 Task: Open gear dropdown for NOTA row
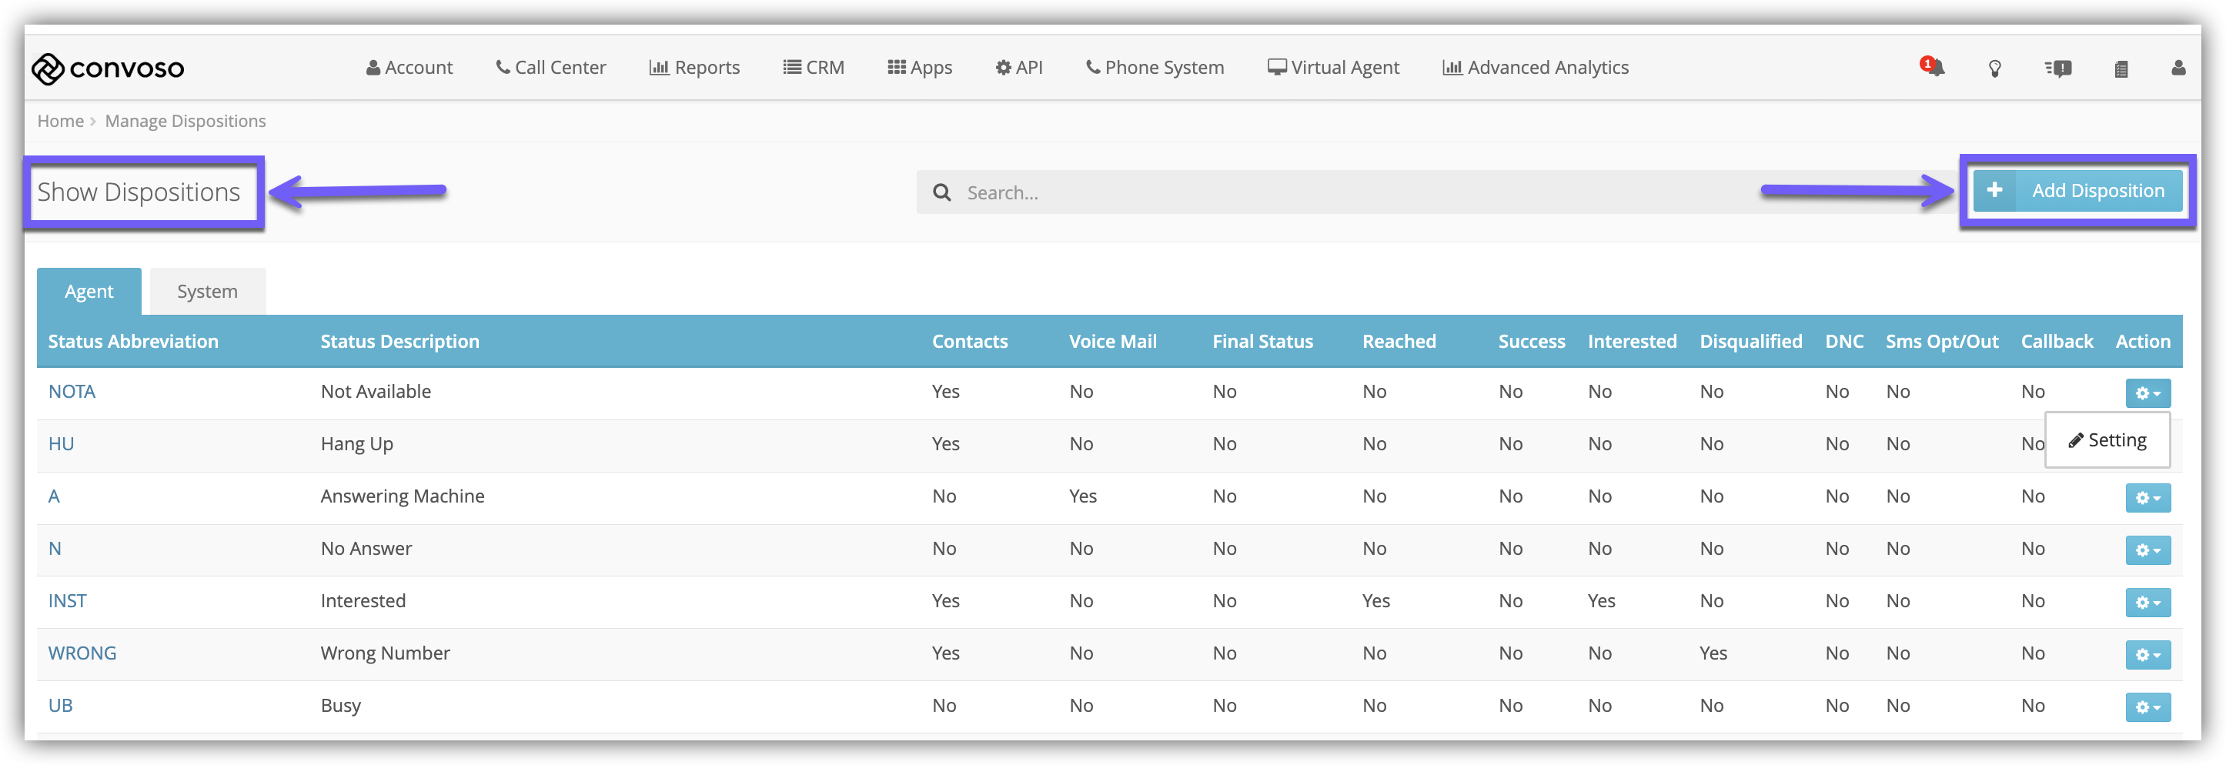pos(2147,393)
